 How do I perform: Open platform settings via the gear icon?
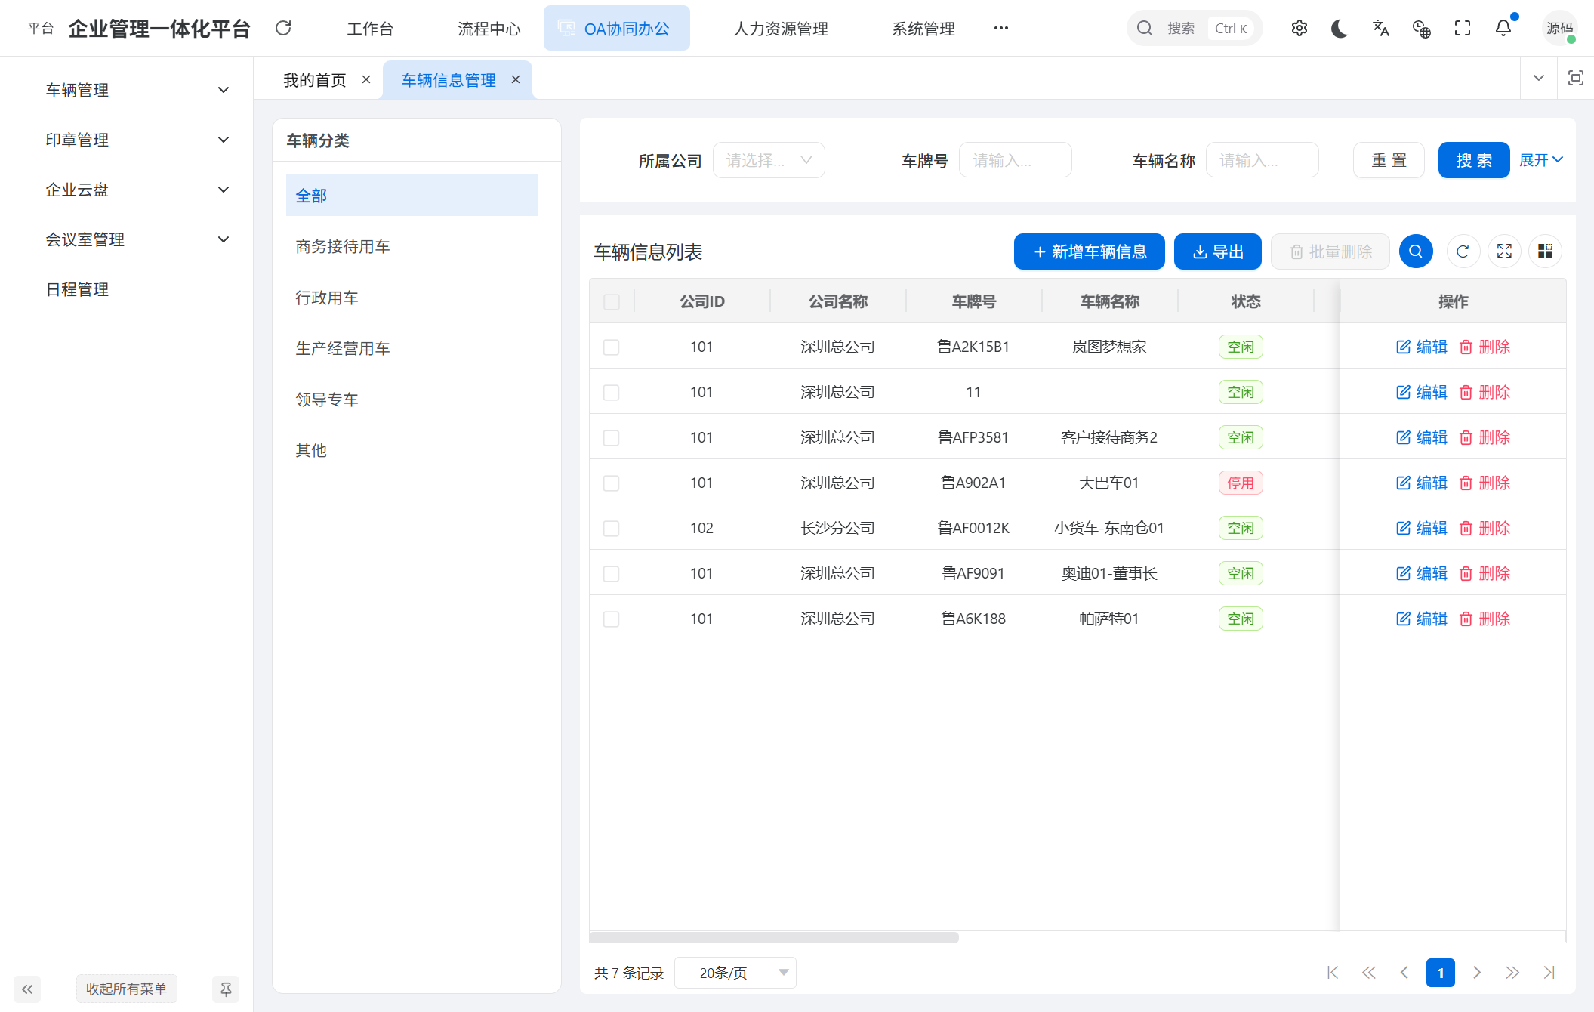coord(1300,28)
